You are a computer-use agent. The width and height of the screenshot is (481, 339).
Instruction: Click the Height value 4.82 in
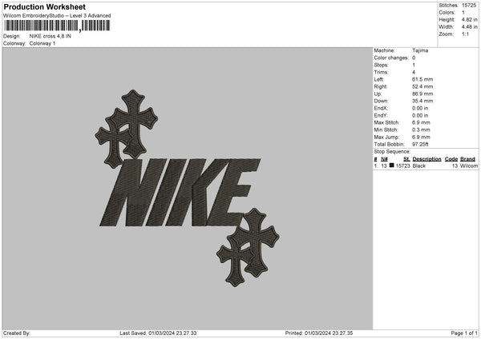[x=470, y=19]
